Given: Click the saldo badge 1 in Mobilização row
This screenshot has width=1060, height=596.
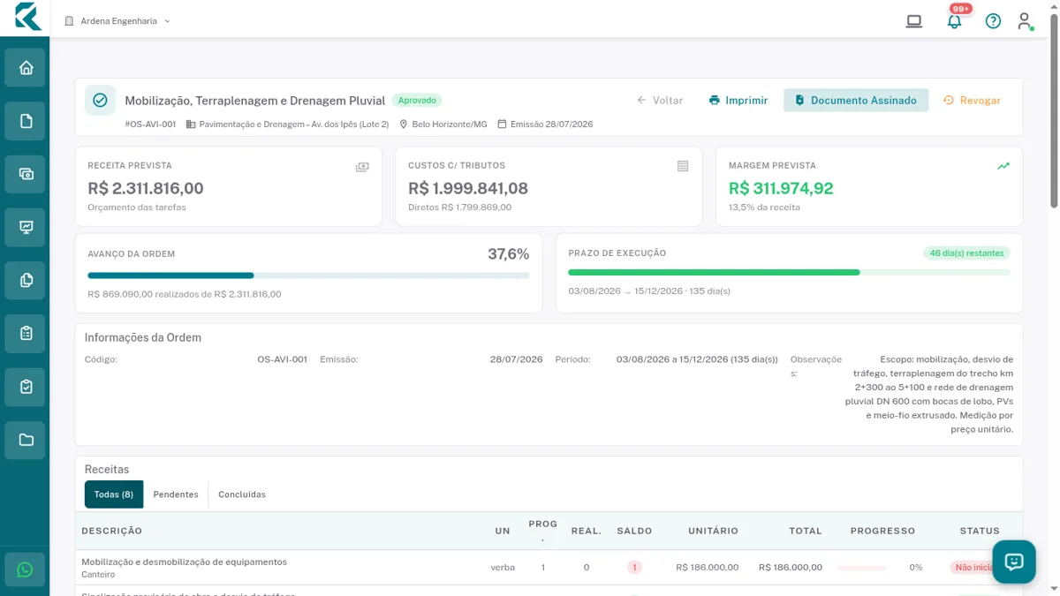Looking at the screenshot, I should (x=634, y=568).
